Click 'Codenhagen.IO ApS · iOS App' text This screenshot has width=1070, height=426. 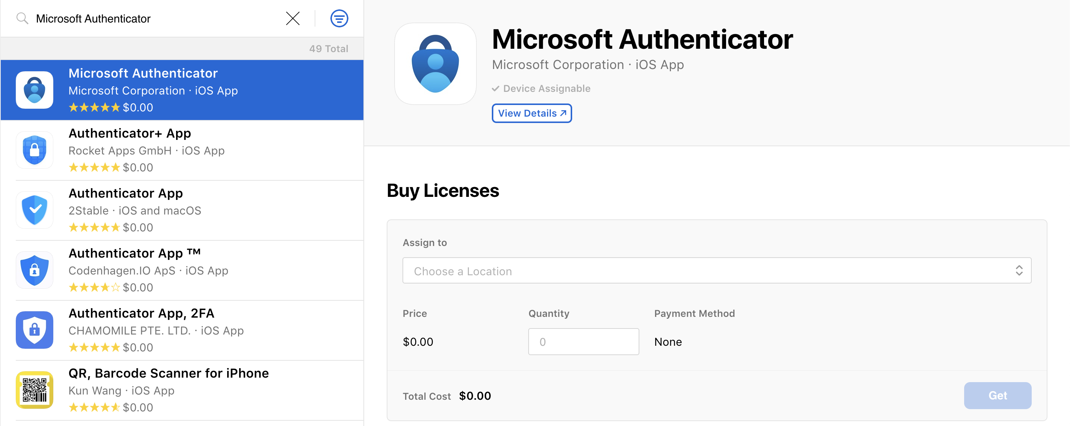tap(148, 271)
